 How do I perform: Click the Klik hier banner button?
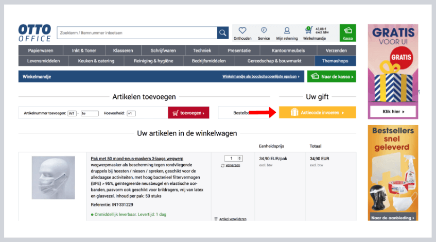click(393, 112)
